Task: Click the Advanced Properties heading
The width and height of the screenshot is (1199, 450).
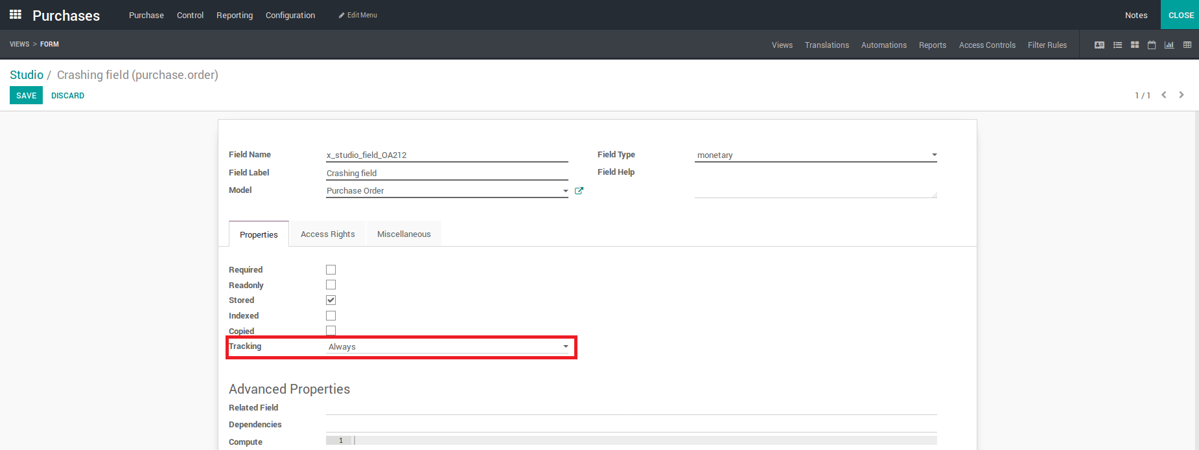Action: (289, 388)
